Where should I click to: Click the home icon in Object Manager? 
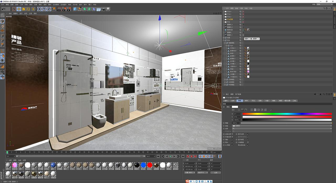[x=327, y=8]
